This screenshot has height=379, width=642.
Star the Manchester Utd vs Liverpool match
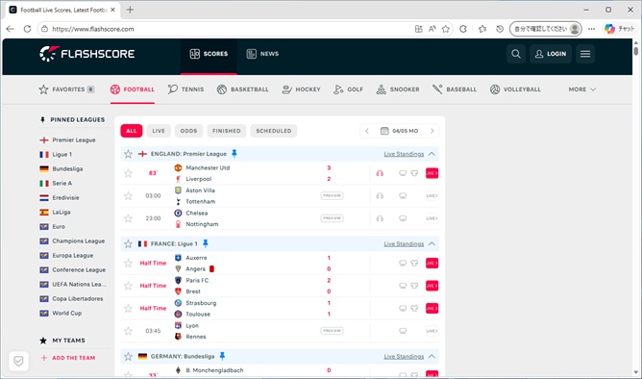[x=128, y=173]
